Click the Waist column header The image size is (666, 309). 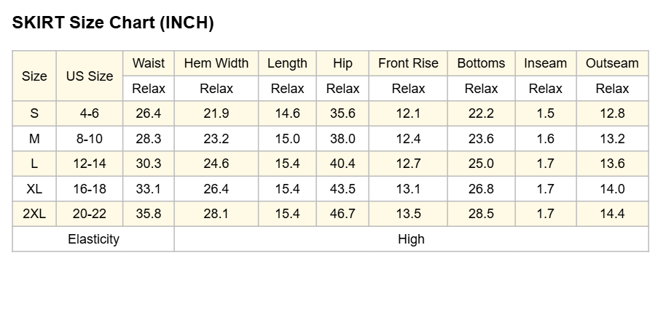(149, 63)
